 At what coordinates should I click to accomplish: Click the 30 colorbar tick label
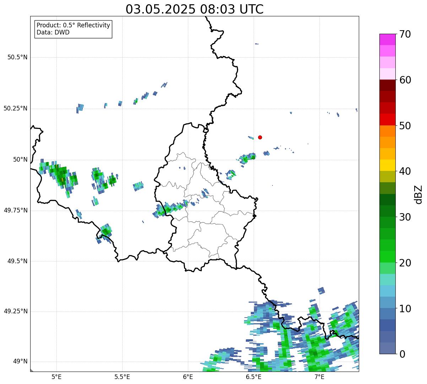coord(405,217)
